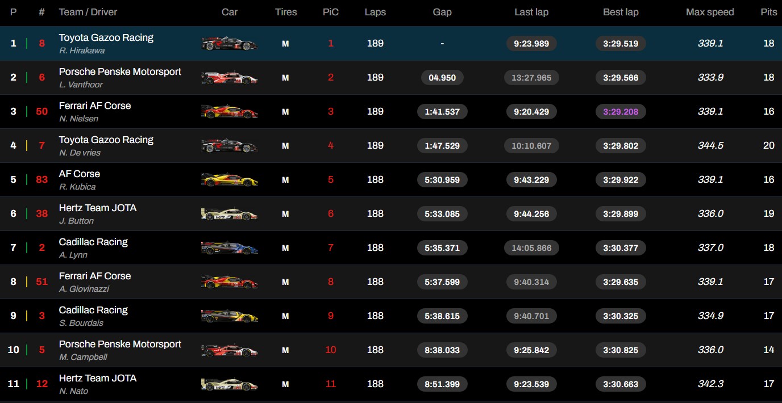This screenshot has width=782, height=403.
Task: Click the purple fastest lap 3:29.208 badge
Action: 621,112
